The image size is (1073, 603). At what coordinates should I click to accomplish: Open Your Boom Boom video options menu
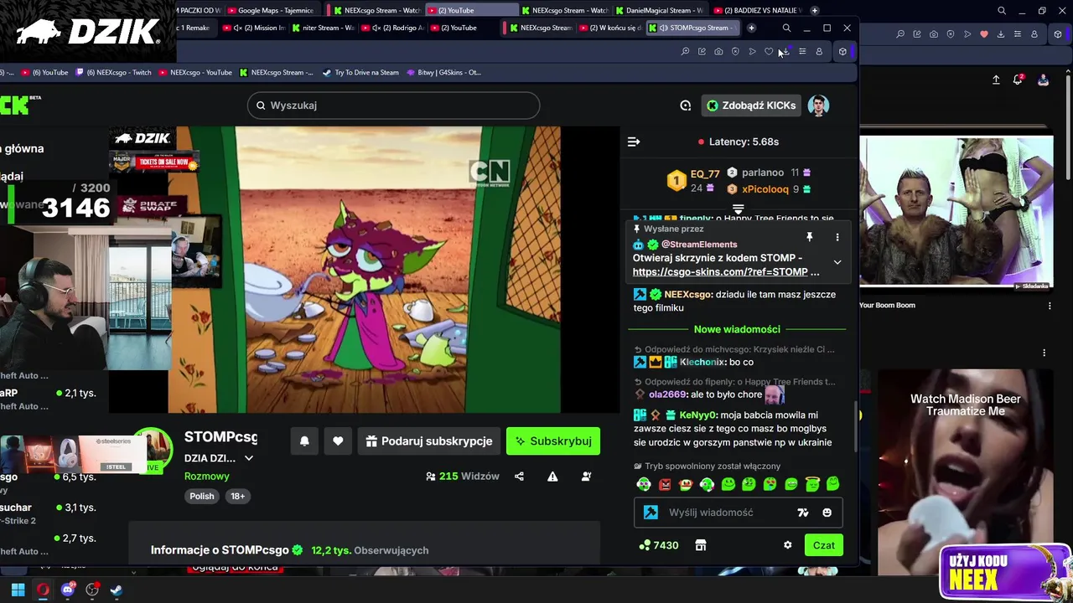tap(1050, 306)
